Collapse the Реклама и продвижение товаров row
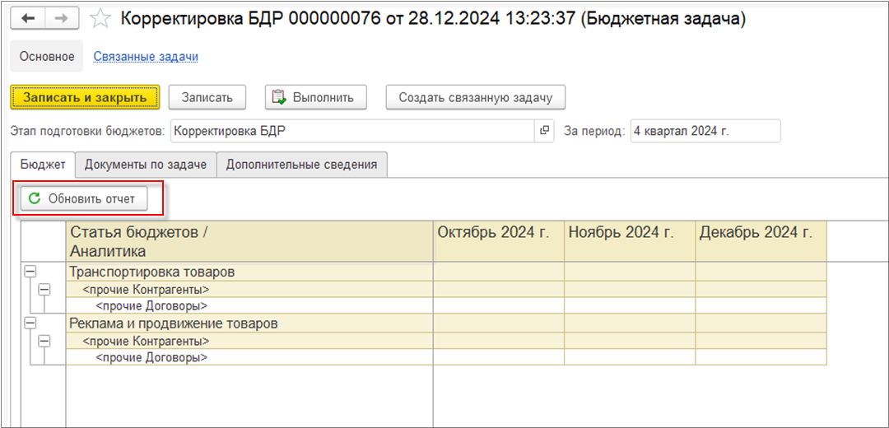Viewport: 889px width, 428px height. coord(32,323)
